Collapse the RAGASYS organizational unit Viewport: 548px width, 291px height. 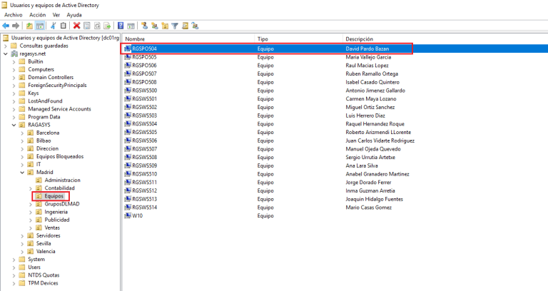pyautogui.click(x=14, y=125)
